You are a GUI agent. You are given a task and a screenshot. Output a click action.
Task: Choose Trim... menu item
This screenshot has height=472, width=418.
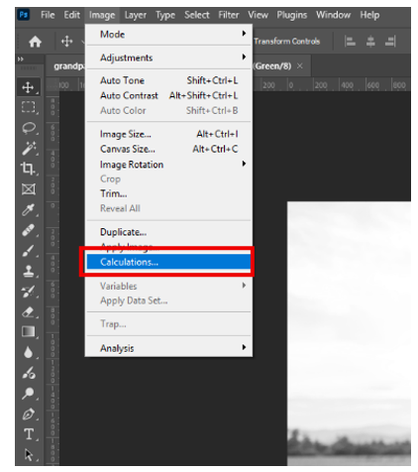168,193
